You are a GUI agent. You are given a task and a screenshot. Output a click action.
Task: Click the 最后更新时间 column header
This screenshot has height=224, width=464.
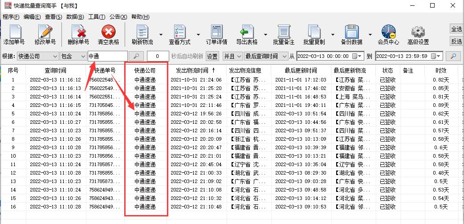tap(301, 70)
